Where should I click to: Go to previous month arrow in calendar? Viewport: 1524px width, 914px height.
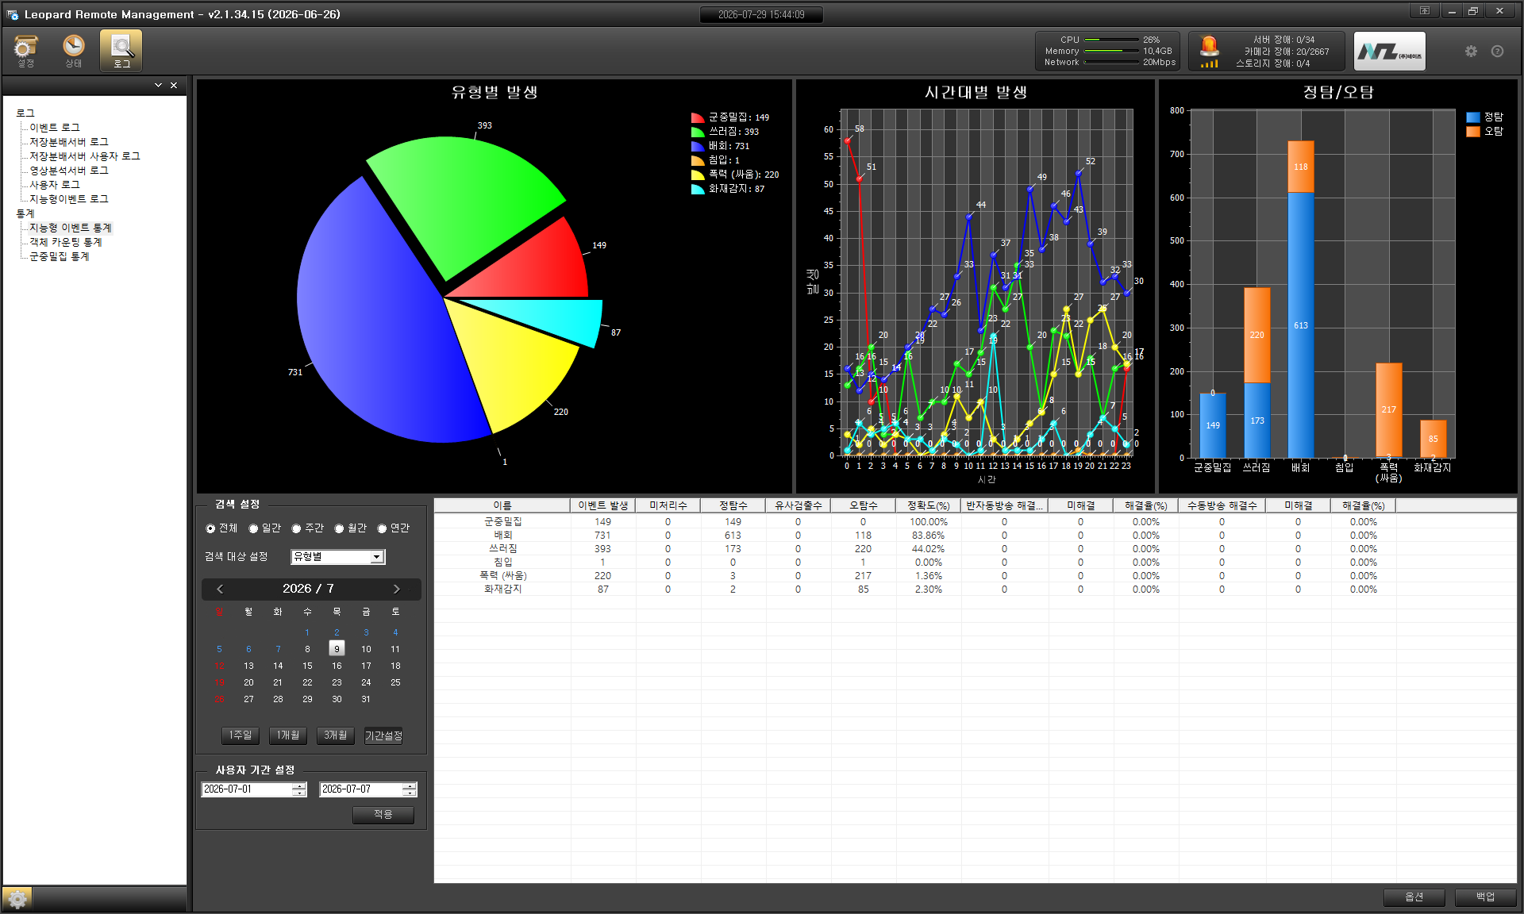[220, 589]
